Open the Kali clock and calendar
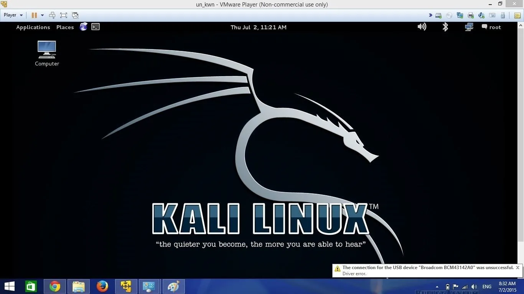The image size is (524, 294). pos(258,27)
